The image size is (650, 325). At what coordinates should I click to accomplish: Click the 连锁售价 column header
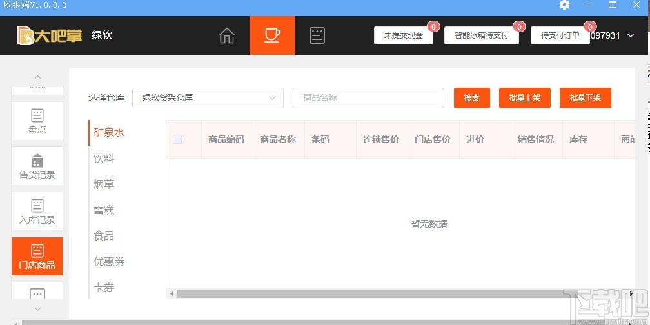(x=381, y=140)
